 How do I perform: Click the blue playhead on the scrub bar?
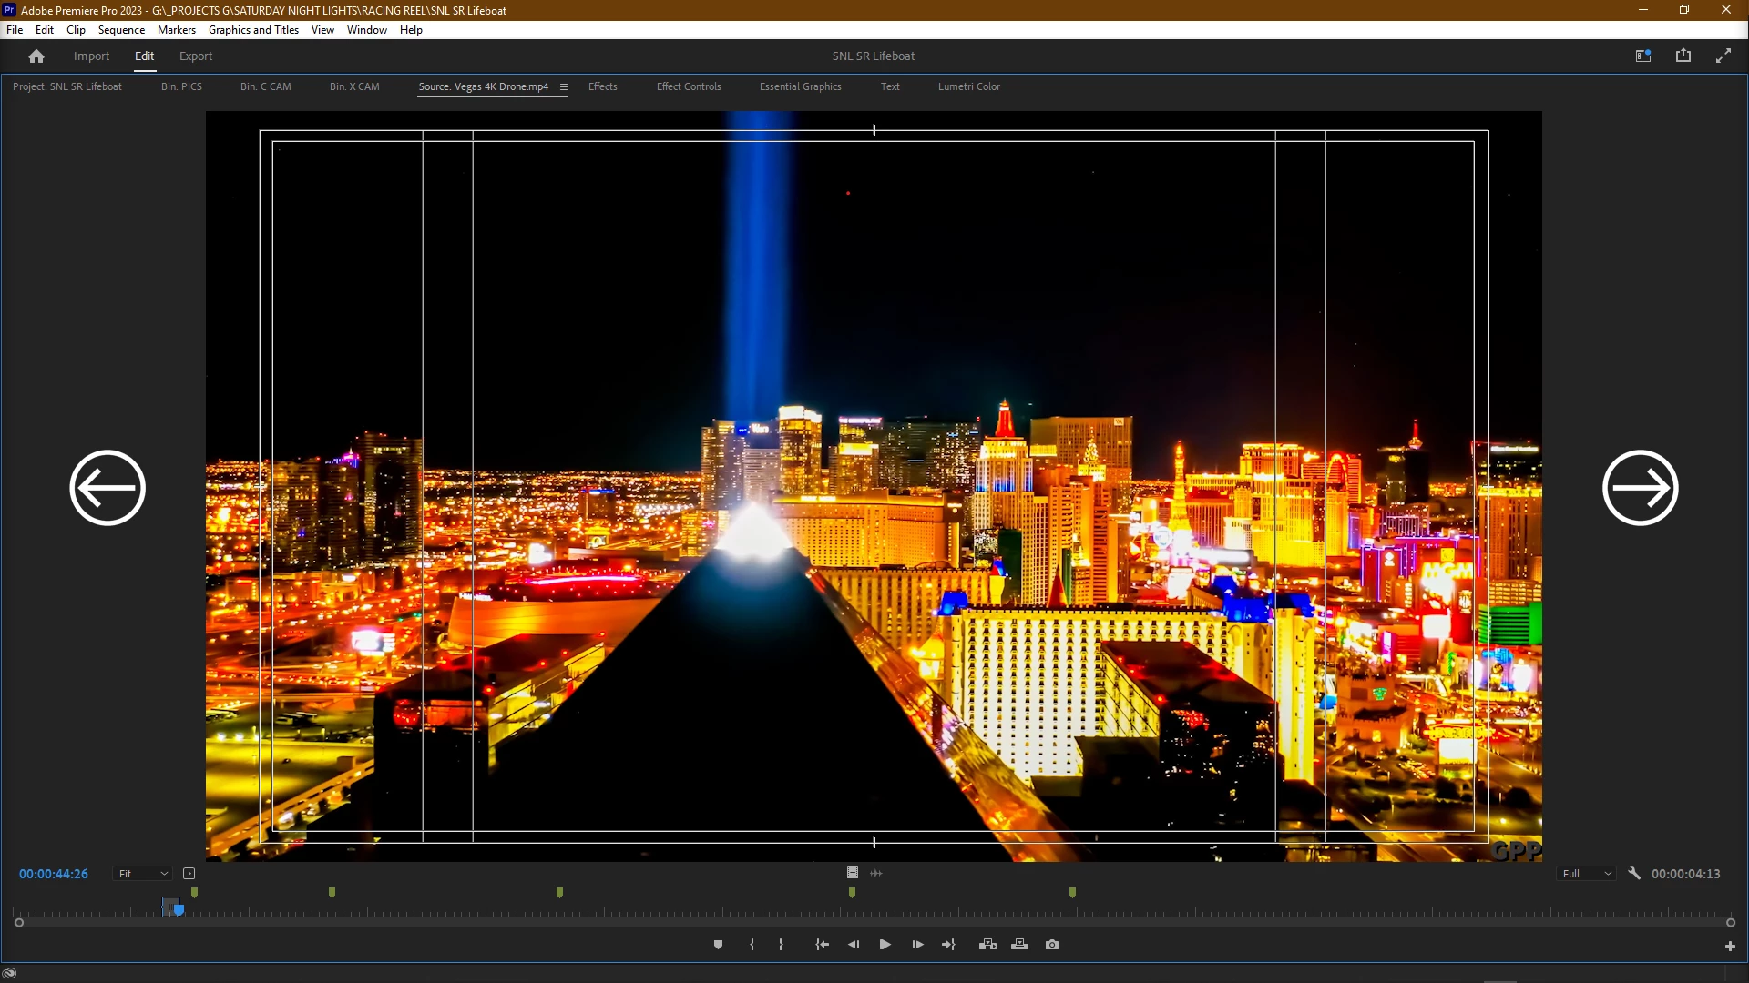coord(179,908)
